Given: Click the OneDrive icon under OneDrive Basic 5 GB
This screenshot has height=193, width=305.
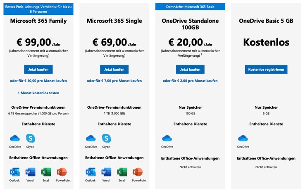Looking at the screenshot, I should pos(243,138).
